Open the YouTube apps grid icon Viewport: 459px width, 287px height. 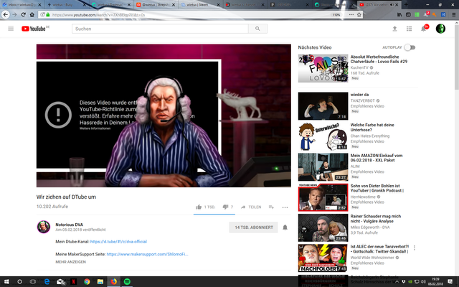point(409,29)
